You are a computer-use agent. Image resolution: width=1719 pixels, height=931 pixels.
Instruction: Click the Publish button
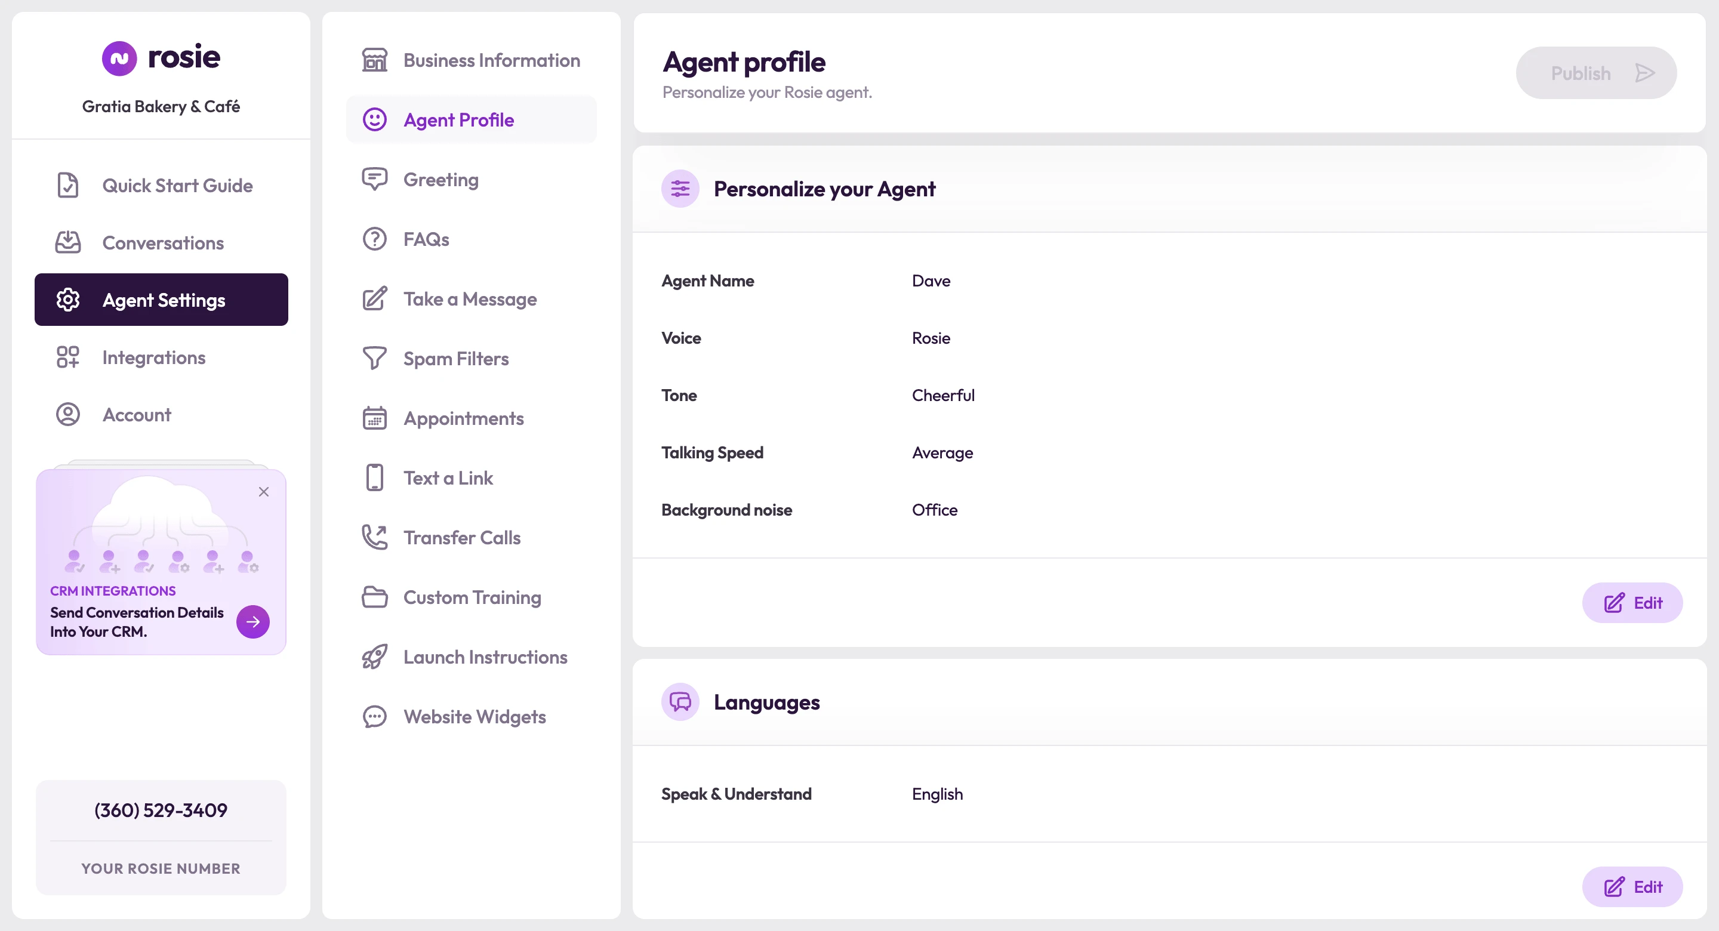(1596, 73)
